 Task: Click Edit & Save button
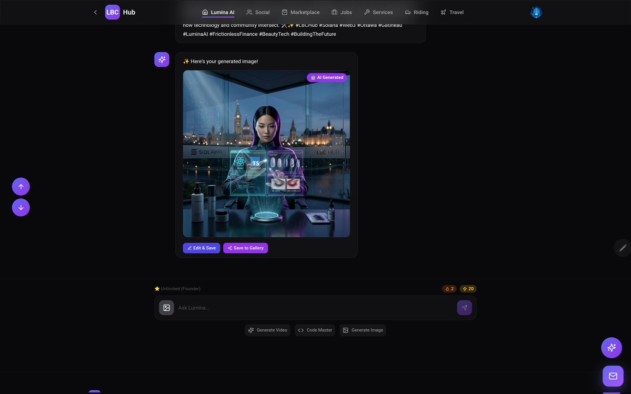[202, 248]
